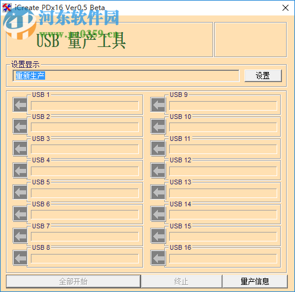Image resolution: width=295 pixels, height=292 pixels.
Task: Click the arrow icon for USB 16
Action: tap(158, 258)
